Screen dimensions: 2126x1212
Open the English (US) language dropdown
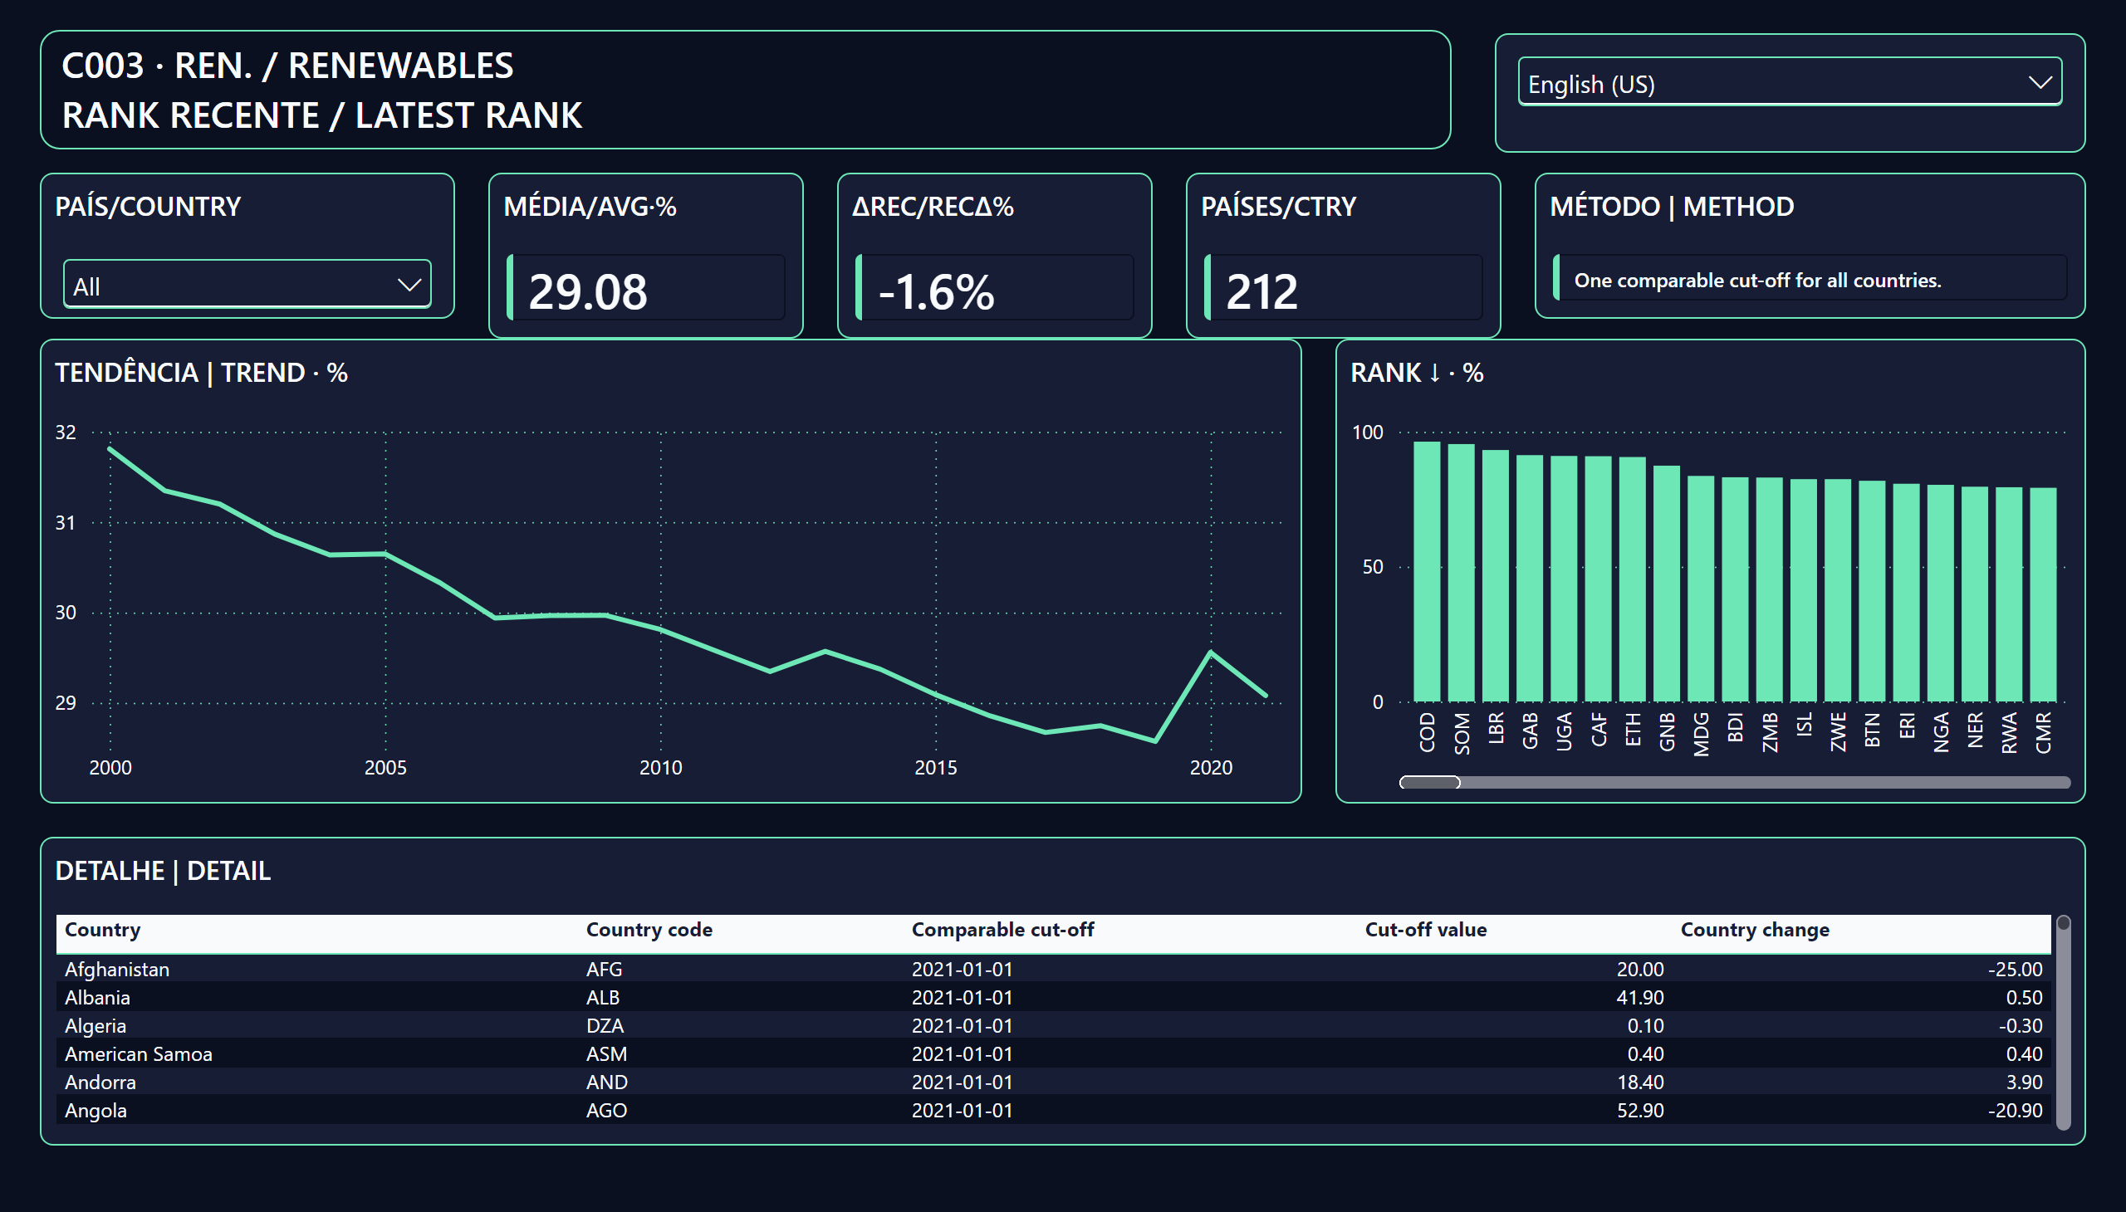(1790, 82)
